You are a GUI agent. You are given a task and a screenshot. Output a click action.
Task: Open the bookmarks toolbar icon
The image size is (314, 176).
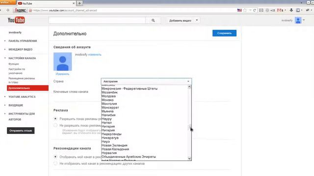(x=298, y=10)
